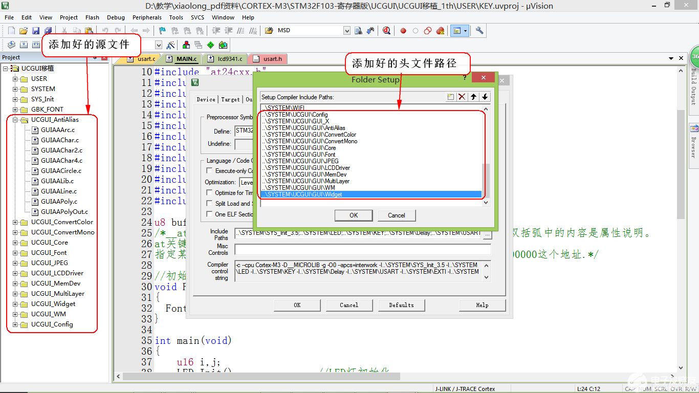
Task: Click the Help button in options dialog
Action: pyautogui.click(x=482, y=305)
